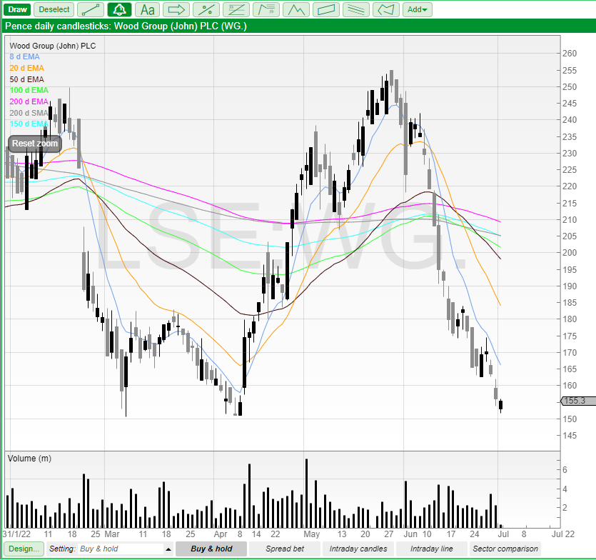The width and height of the screenshot is (596, 560).
Task: Open the Add dropdown menu
Action: pyautogui.click(x=418, y=9)
